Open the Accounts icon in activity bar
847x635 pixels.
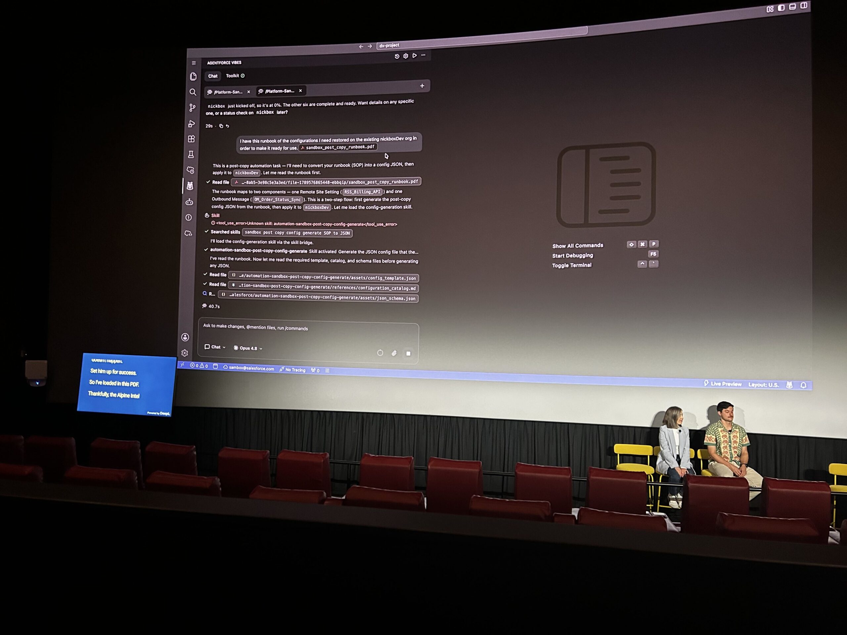pyautogui.click(x=185, y=337)
